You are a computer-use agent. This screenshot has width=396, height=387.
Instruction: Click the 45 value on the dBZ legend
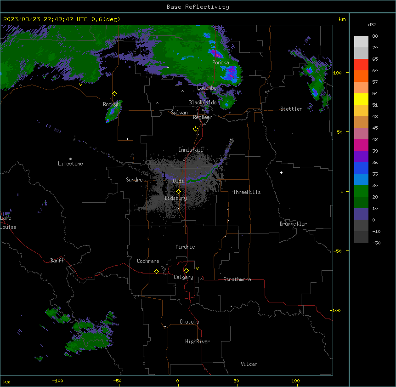[375, 128]
